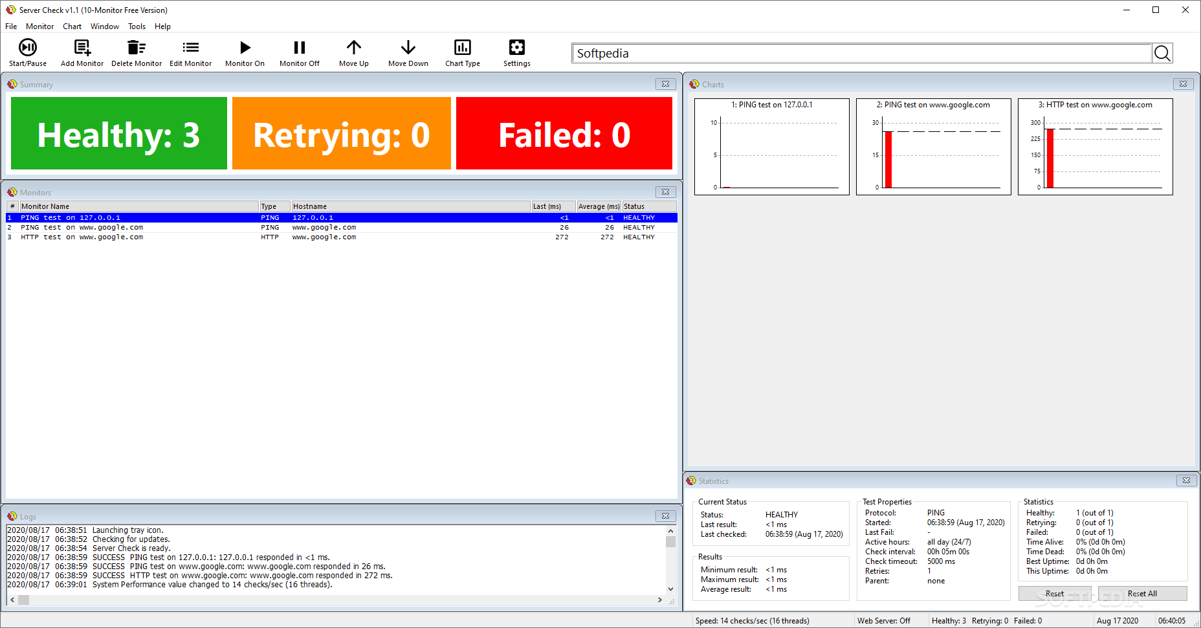
Task: Select the HTTP test on www.google.com row
Action: point(194,237)
